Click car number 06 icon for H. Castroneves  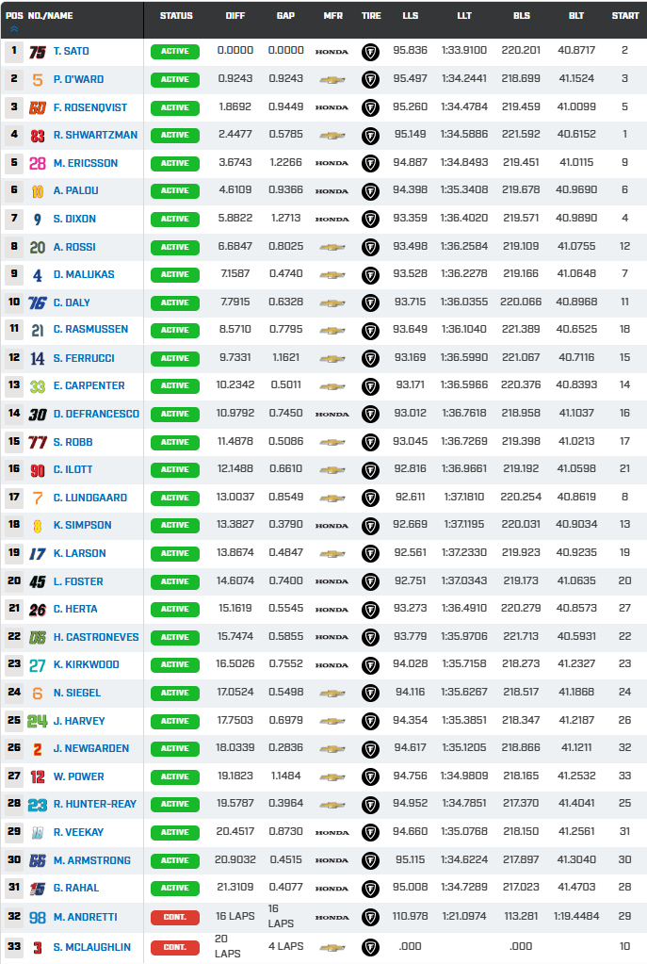click(38, 637)
